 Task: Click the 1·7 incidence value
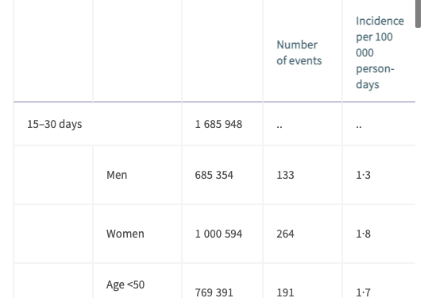[363, 292]
